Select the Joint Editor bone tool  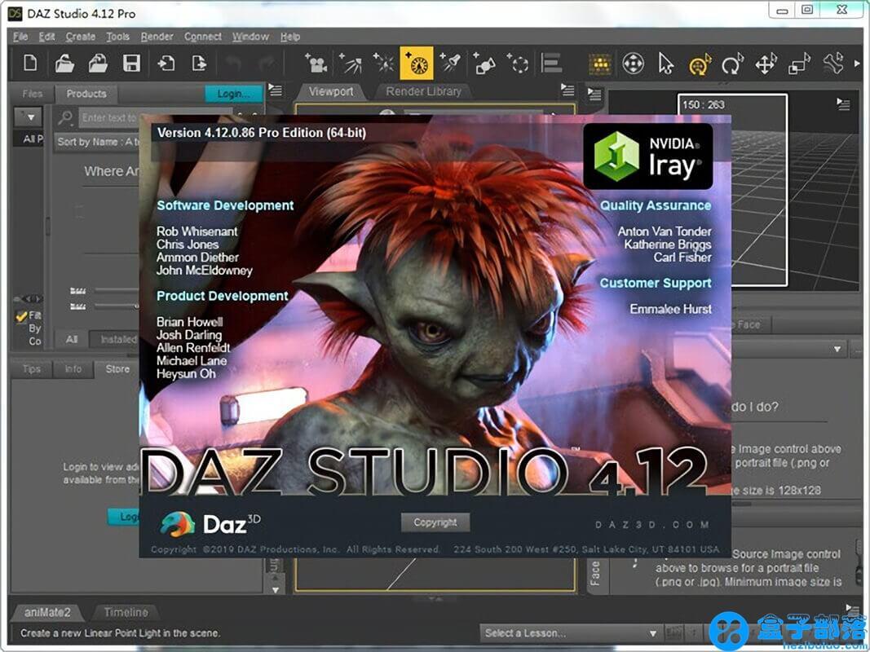(x=832, y=64)
